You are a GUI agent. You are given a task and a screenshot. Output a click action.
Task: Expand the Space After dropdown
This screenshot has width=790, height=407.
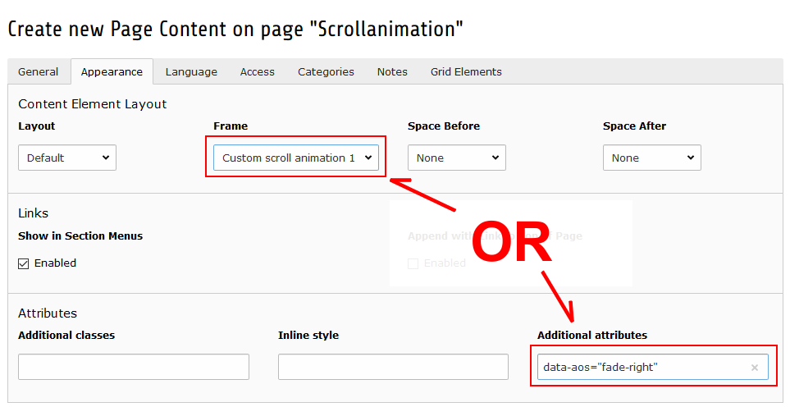pyautogui.click(x=652, y=158)
